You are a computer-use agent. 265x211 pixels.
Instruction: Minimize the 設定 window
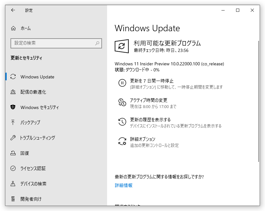click(223, 10)
